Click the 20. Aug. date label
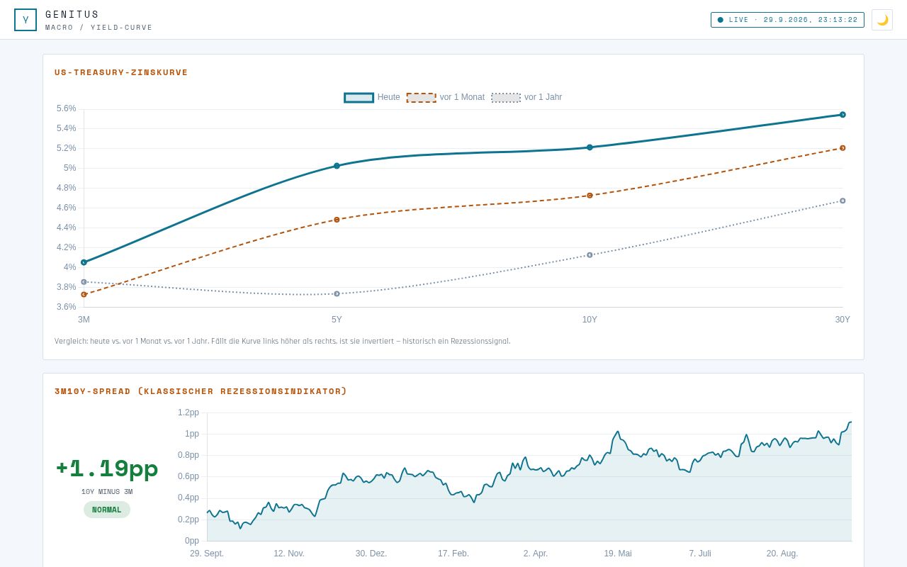This screenshot has height=567, width=907. 782,554
